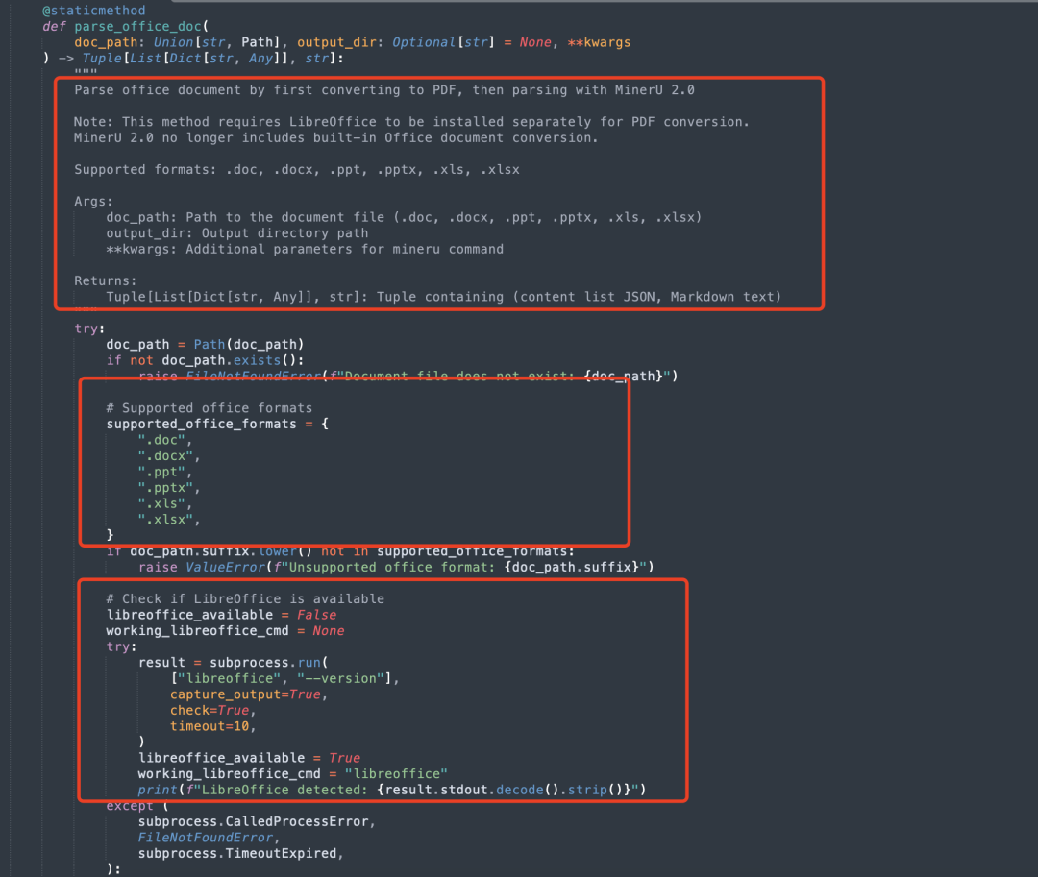The image size is (1038, 877).
Task: Click the **kwargs parameter in signature
Action: (599, 42)
